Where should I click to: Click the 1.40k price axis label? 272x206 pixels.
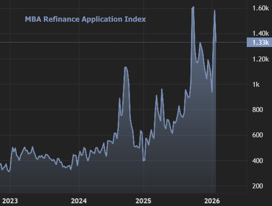click(x=261, y=33)
